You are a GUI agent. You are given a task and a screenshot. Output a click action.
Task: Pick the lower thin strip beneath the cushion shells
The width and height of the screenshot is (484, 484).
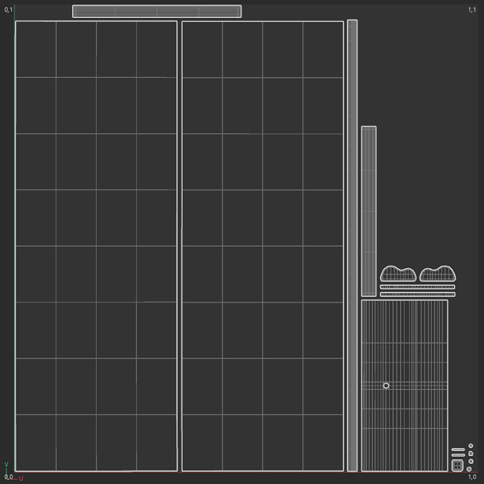[417, 295]
